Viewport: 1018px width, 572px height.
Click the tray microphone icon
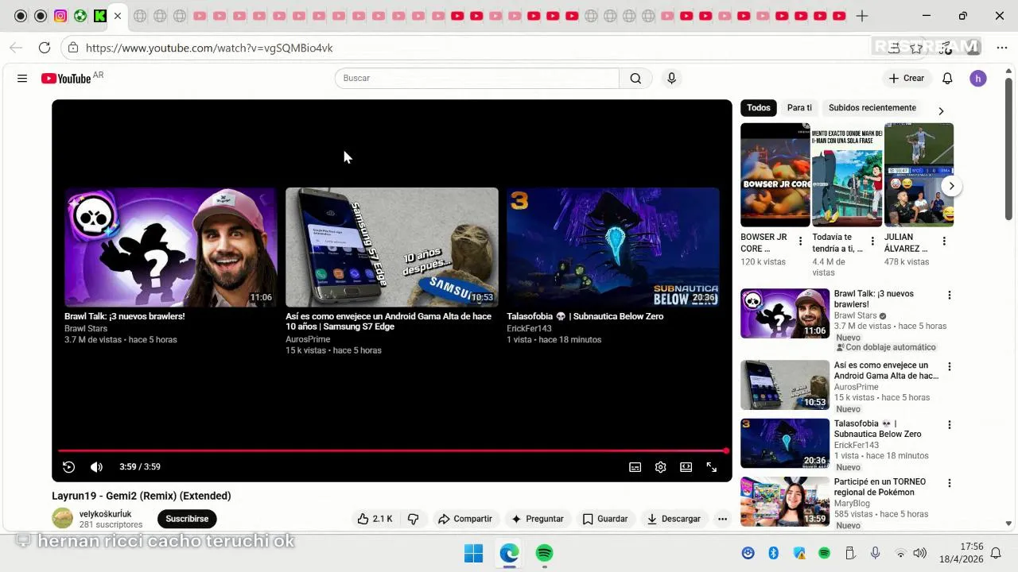[875, 553]
